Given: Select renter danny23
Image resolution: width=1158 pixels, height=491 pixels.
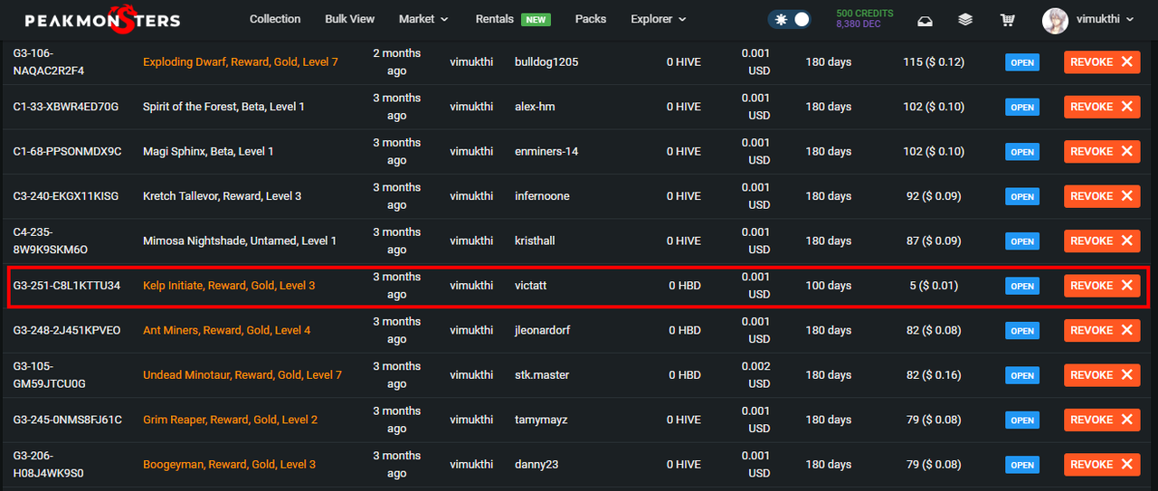Looking at the screenshot, I should 536,465.
